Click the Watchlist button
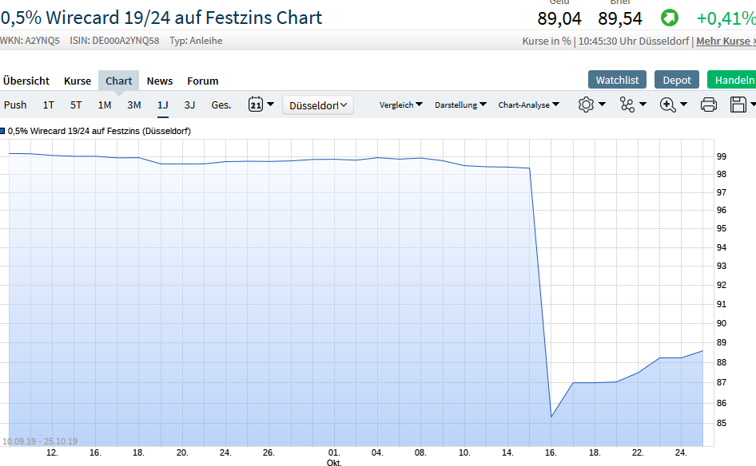This screenshot has height=466, width=756. pyautogui.click(x=617, y=80)
